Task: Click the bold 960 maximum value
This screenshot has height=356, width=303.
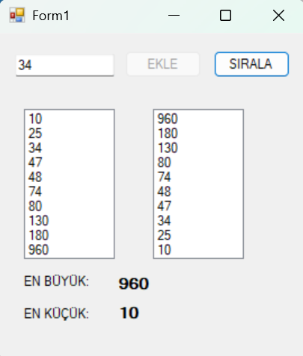Action: (x=134, y=284)
